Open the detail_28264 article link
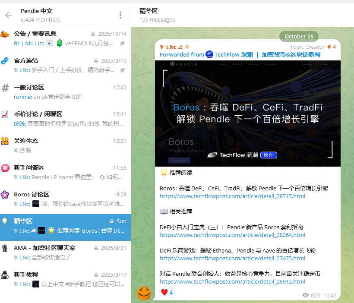This screenshot has height=303, width=354. (x=232, y=235)
